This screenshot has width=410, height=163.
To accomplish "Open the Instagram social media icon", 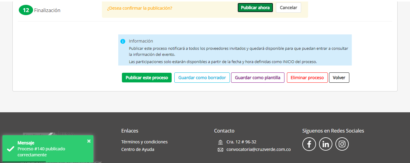I will click(x=342, y=144).
